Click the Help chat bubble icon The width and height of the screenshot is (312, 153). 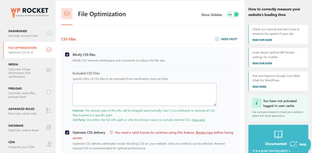pyautogui.click(x=293, y=144)
